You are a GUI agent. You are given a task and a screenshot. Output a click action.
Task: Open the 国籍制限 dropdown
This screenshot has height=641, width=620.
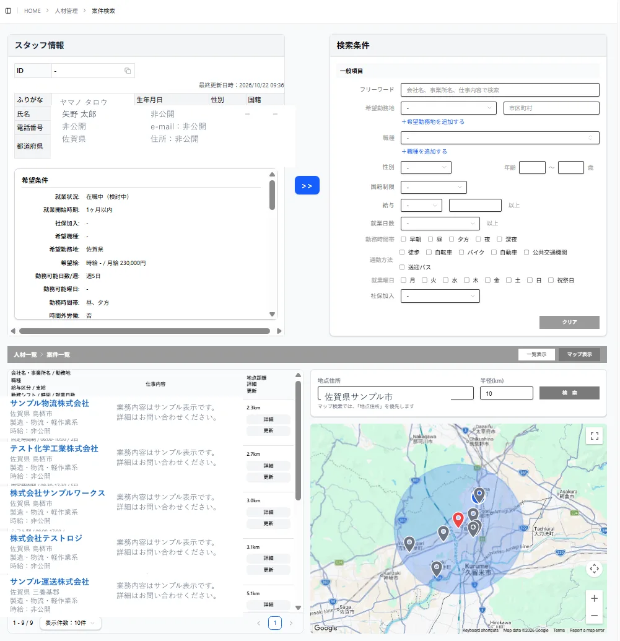434,187
